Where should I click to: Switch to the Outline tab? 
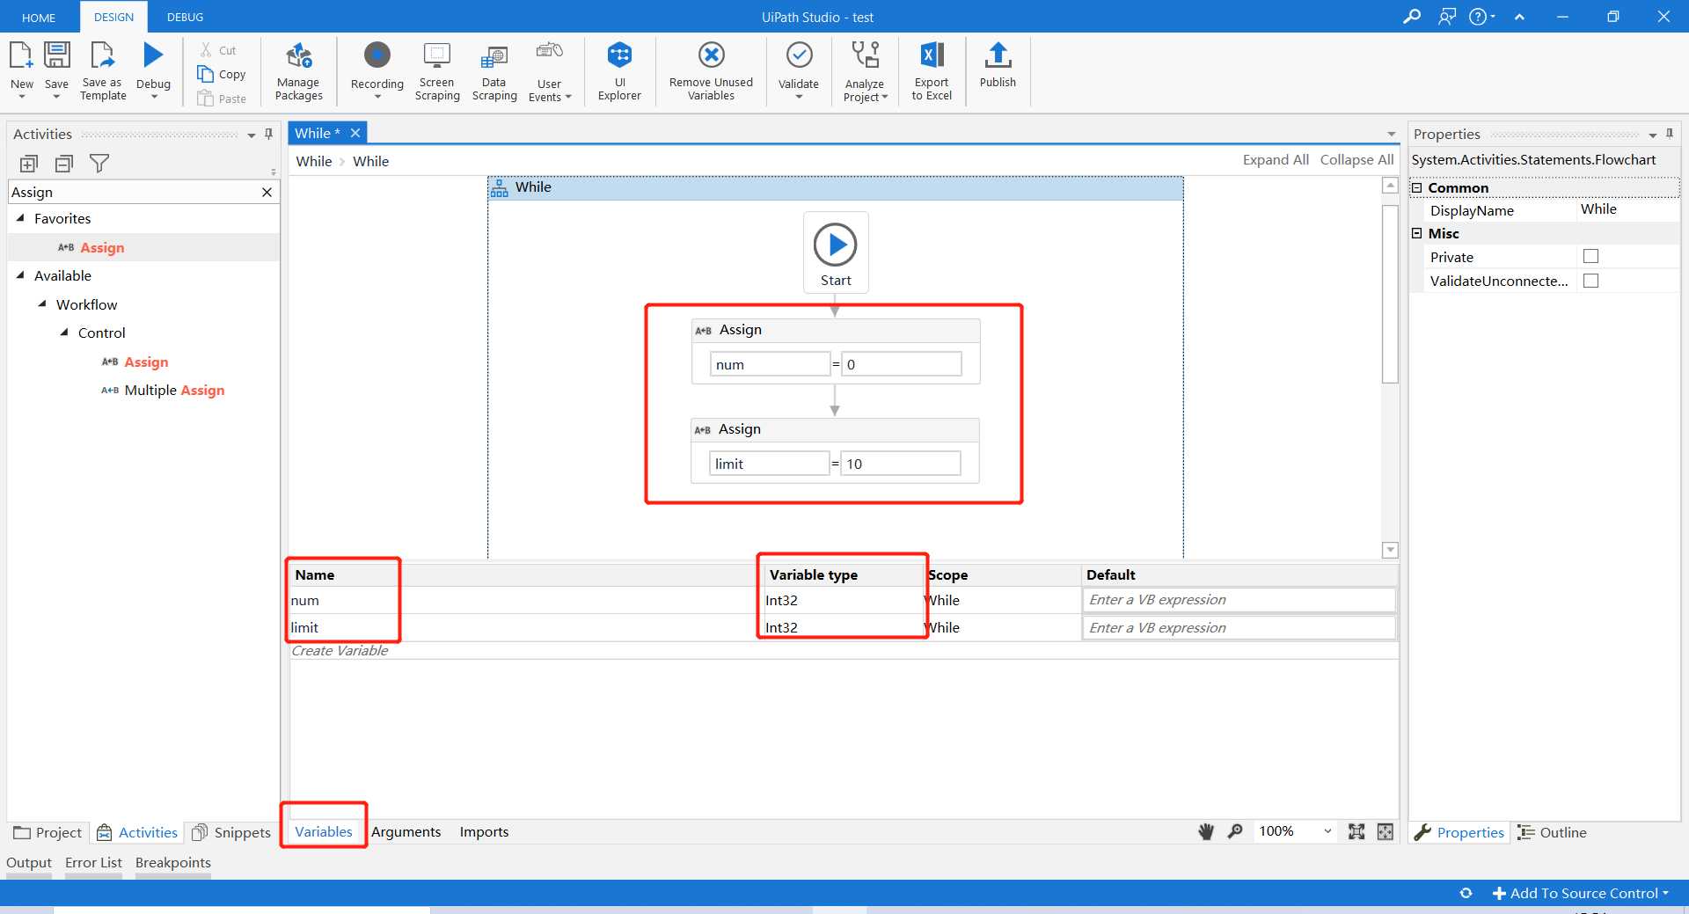pos(1554,832)
